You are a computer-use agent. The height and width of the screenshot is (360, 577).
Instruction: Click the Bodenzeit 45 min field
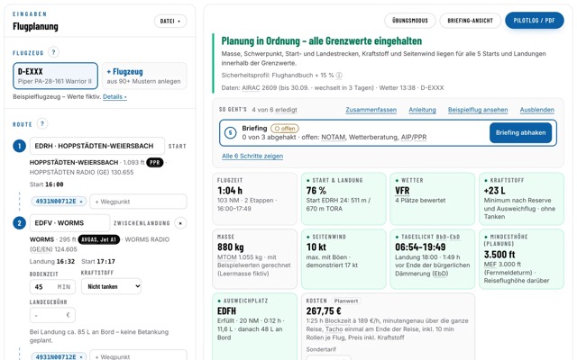point(52,287)
